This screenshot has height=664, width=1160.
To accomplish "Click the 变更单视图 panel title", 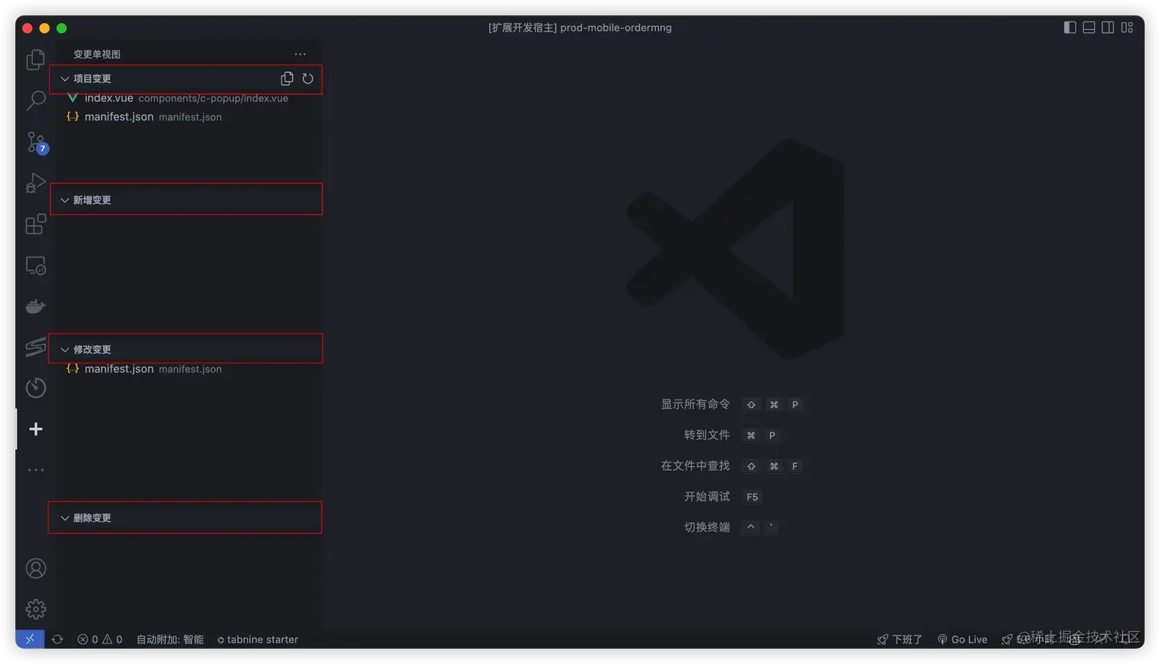I will (97, 54).
